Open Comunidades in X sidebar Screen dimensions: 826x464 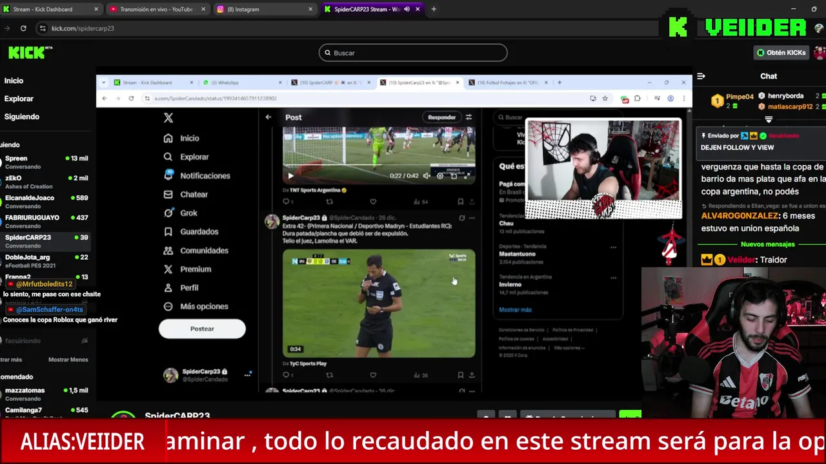196,250
